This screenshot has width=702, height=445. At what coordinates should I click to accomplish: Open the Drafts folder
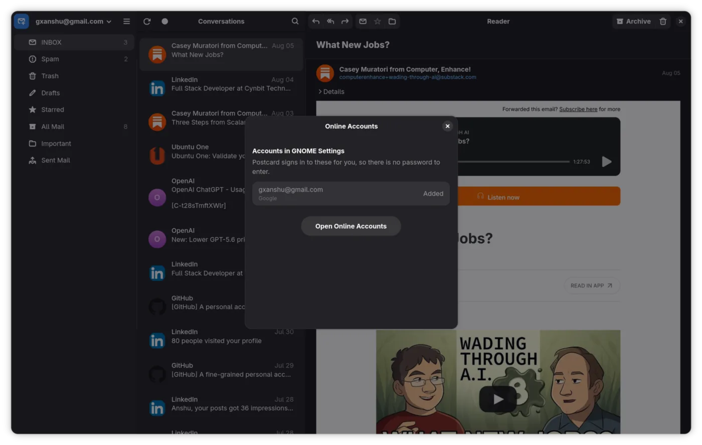(74, 93)
